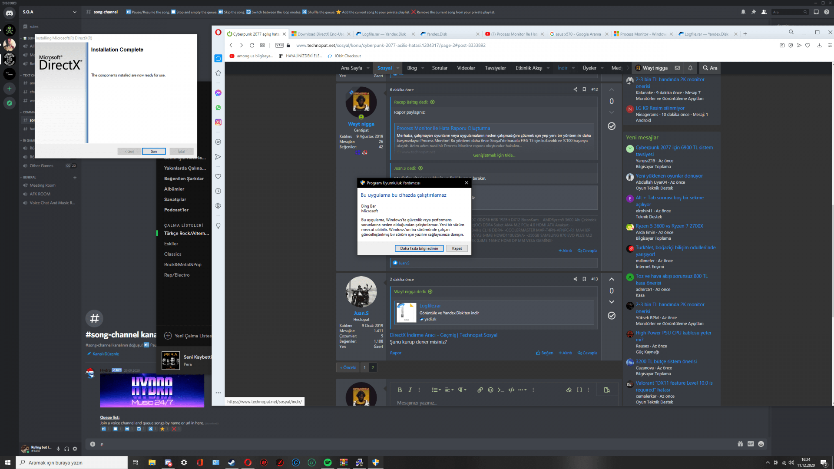Screen dimensions: 834x469
Task: Open Instagram in Opera sidebar
Action: (218, 122)
